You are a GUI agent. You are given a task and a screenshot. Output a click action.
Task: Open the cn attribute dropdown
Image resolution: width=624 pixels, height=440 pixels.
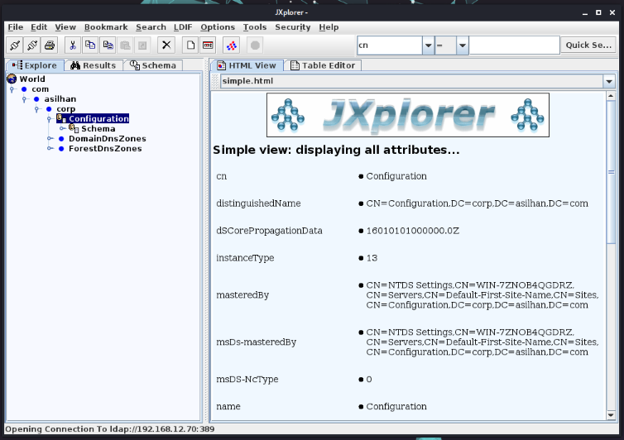tap(428, 45)
